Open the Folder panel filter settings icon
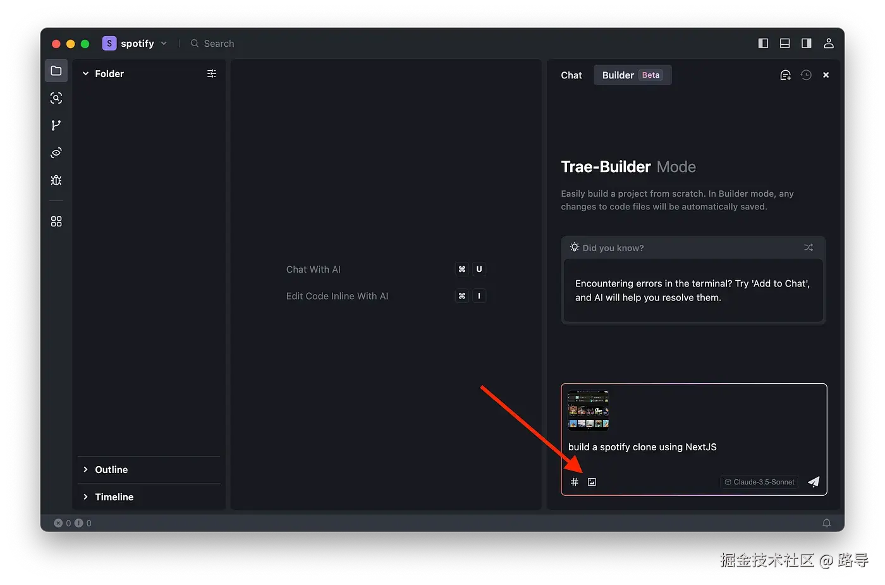The height and width of the screenshot is (585, 885). 212,74
